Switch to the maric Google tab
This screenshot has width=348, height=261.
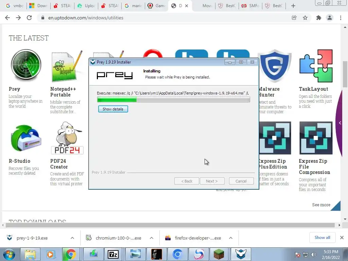click(x=133, y=6)
